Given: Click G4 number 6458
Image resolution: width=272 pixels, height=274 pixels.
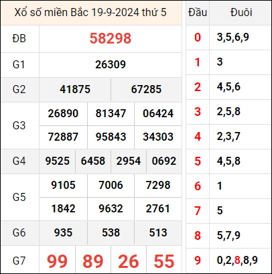Looking at the screenshot, I should 93,161.
